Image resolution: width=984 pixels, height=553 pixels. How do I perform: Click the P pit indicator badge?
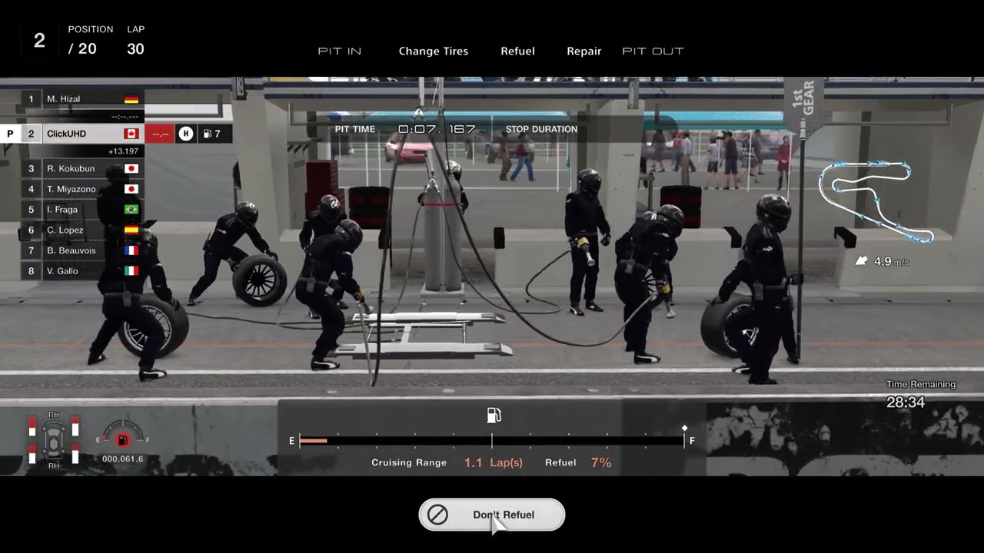click(x=10, y=134)
